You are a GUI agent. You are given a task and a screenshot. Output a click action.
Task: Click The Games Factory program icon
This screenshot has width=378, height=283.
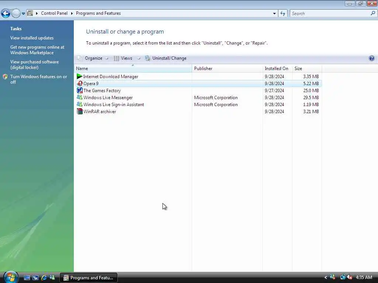(80, 90)
